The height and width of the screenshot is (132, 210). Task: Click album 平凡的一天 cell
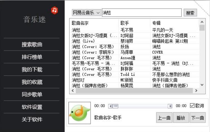[x=162, y=30]
